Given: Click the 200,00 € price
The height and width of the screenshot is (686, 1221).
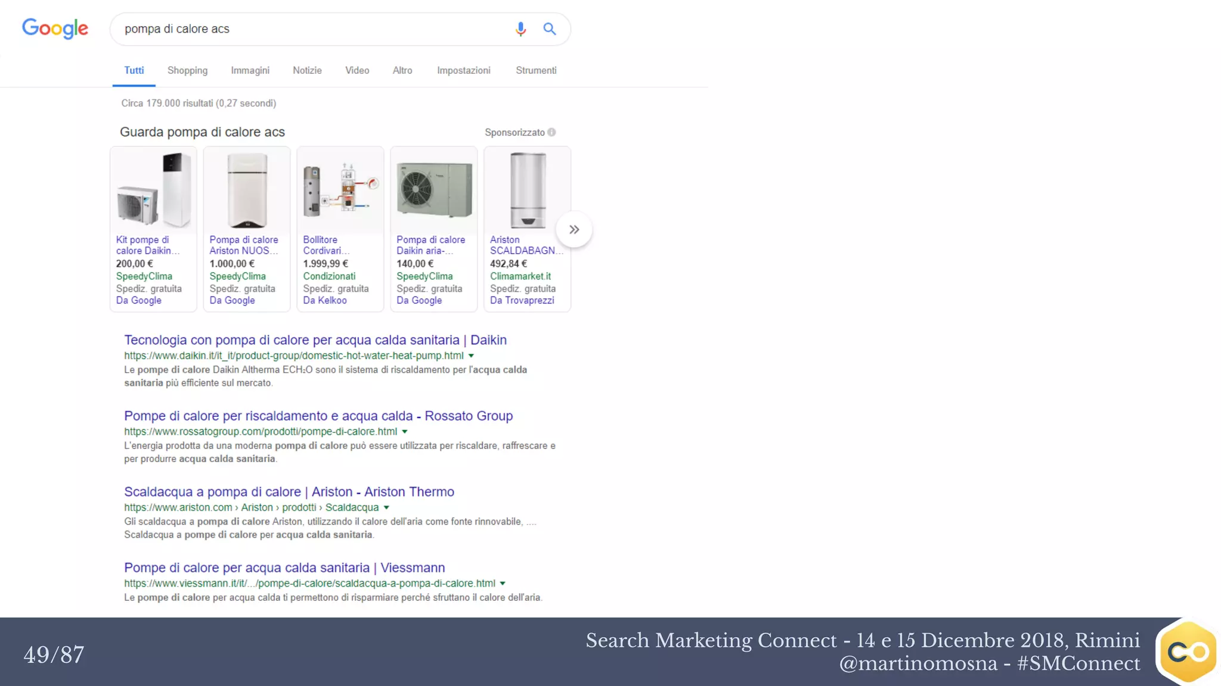Looking at the screenshot, I should click(x=134, y=264).
